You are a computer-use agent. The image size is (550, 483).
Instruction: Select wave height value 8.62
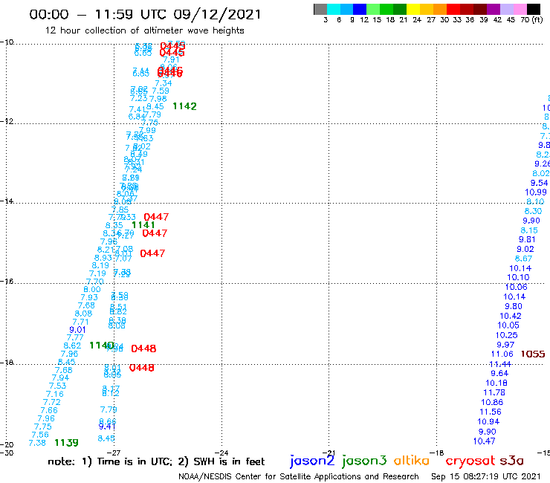(x=72, y=346)
